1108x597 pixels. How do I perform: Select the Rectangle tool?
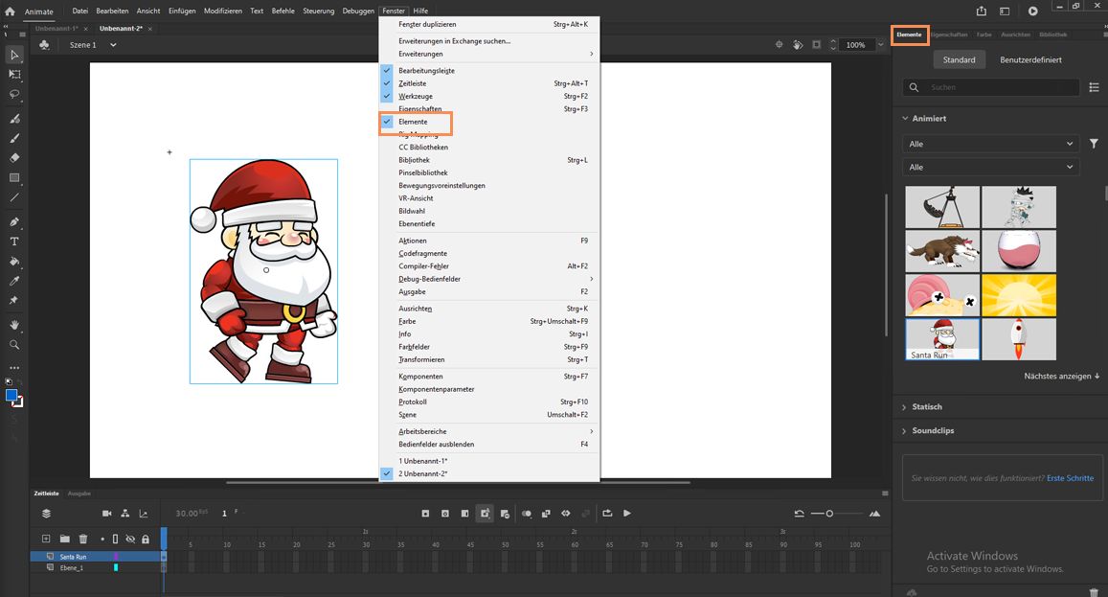pyautogui.click(x=14, y=177)
